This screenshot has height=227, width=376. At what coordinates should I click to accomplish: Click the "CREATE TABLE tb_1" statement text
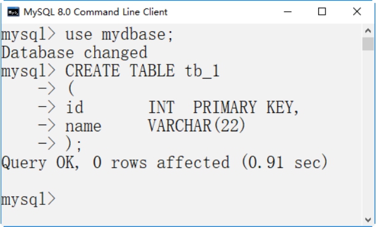[142, 71]
